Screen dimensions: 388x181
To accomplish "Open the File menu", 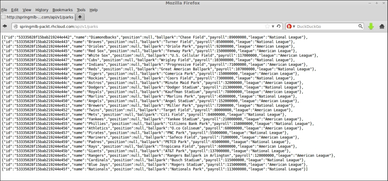I will coord(4,10).
